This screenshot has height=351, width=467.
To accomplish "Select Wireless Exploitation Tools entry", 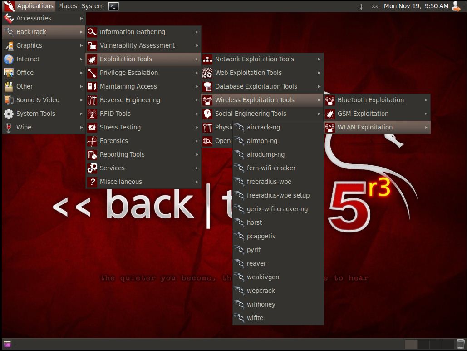I will (262, 100).
